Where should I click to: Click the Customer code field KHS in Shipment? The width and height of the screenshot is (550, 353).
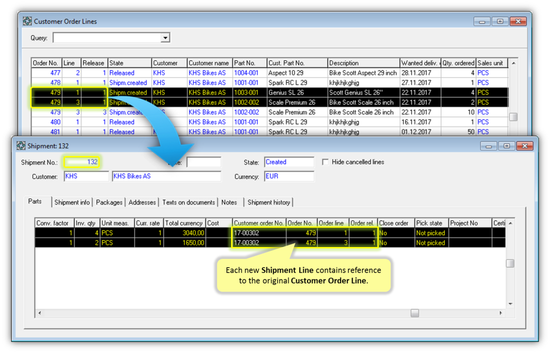pyautogui.click(x=86, y=176)
